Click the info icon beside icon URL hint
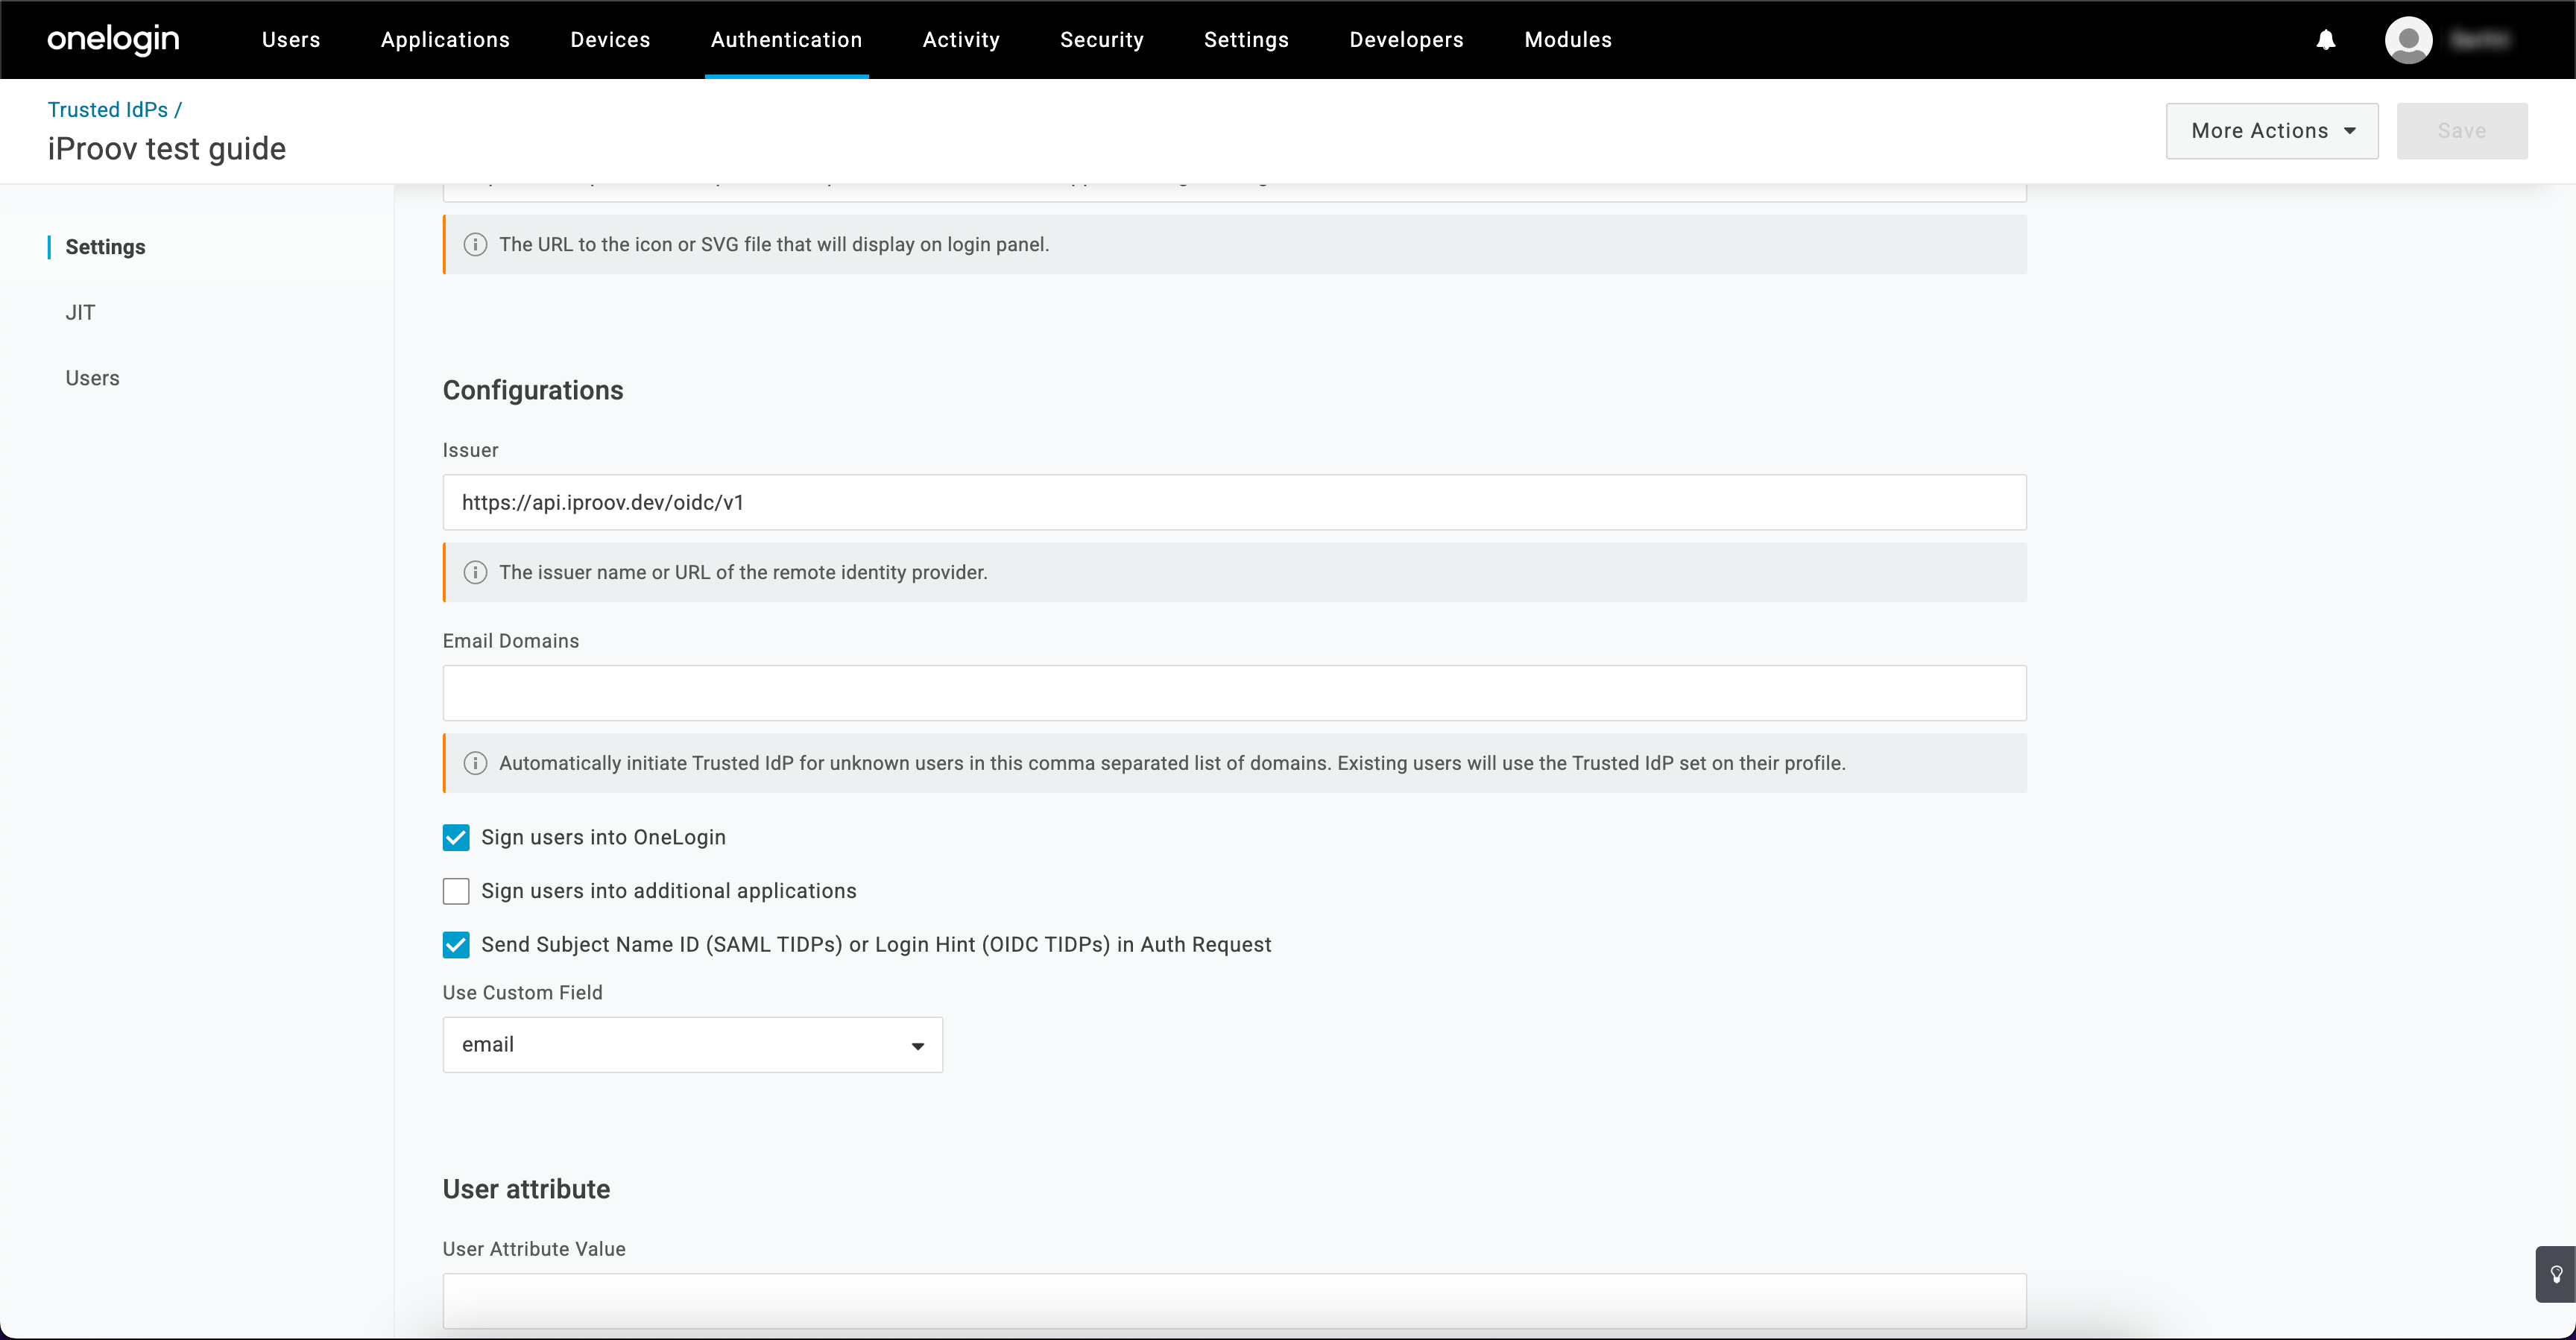 [x=475, y=245]
